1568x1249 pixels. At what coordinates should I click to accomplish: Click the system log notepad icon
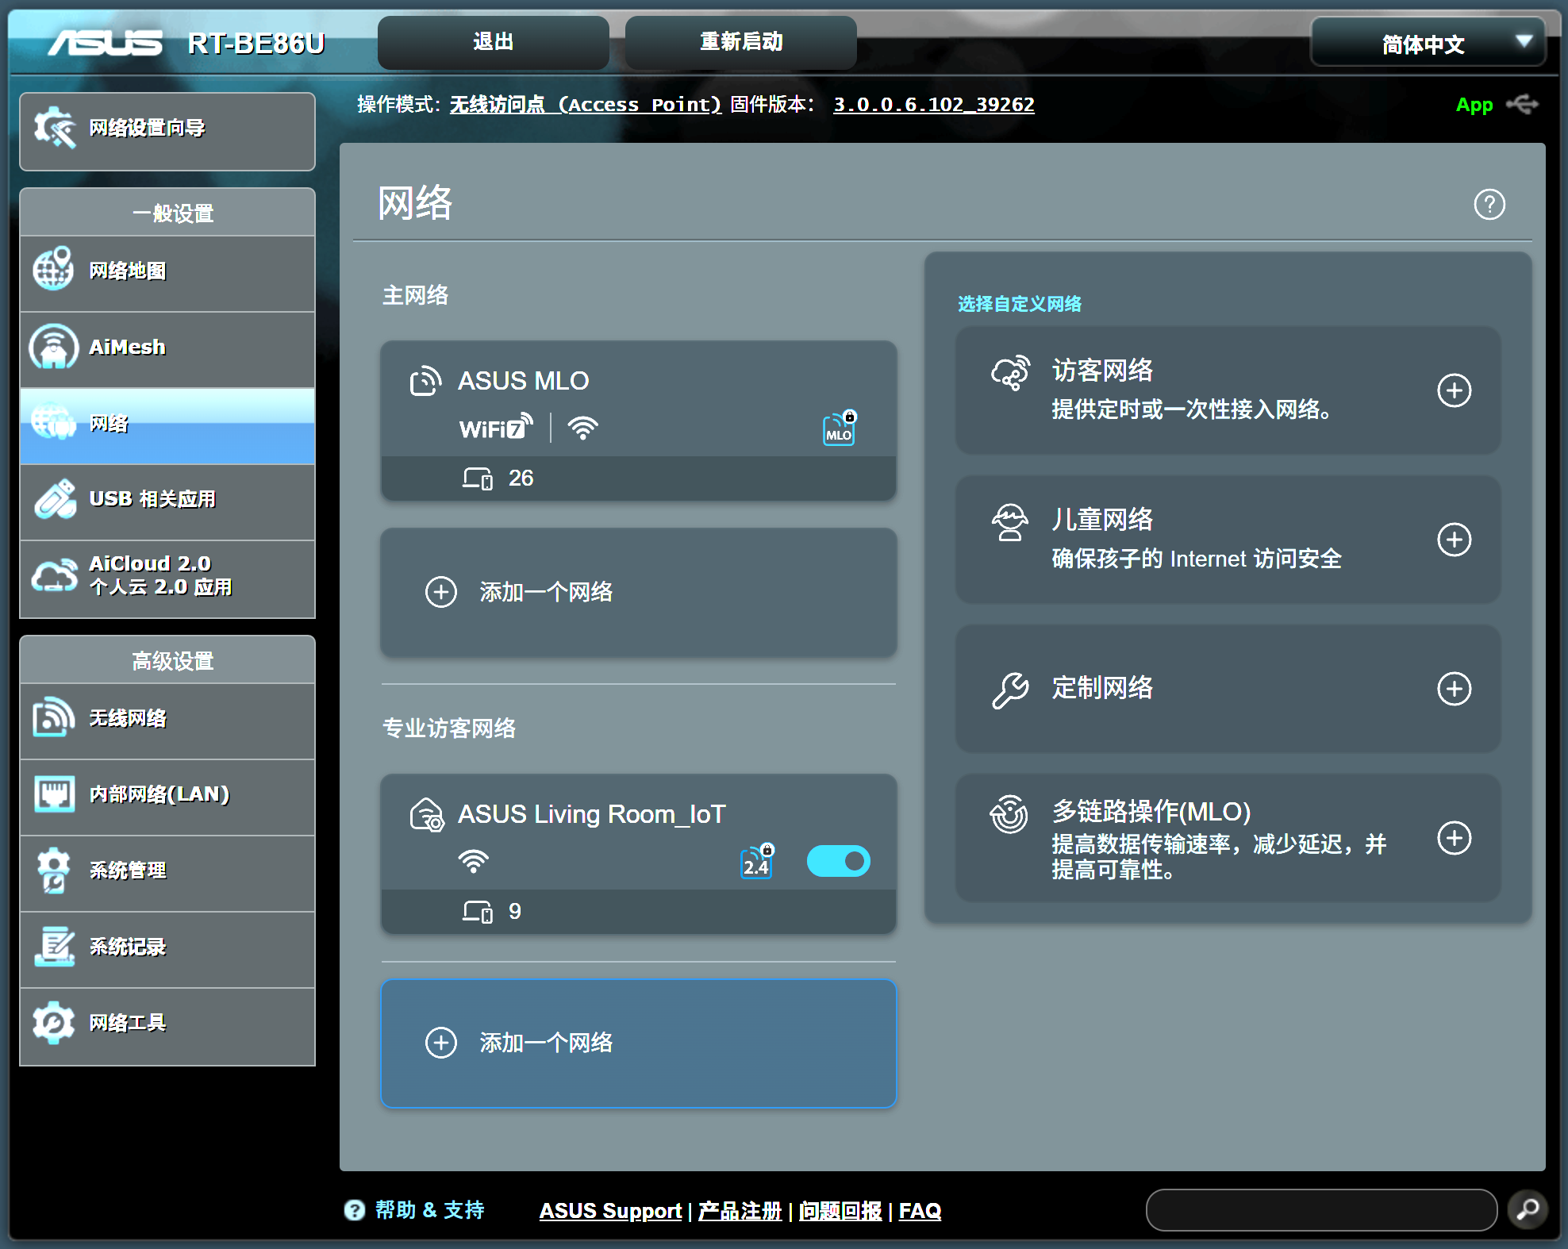[x=54, y=946]
